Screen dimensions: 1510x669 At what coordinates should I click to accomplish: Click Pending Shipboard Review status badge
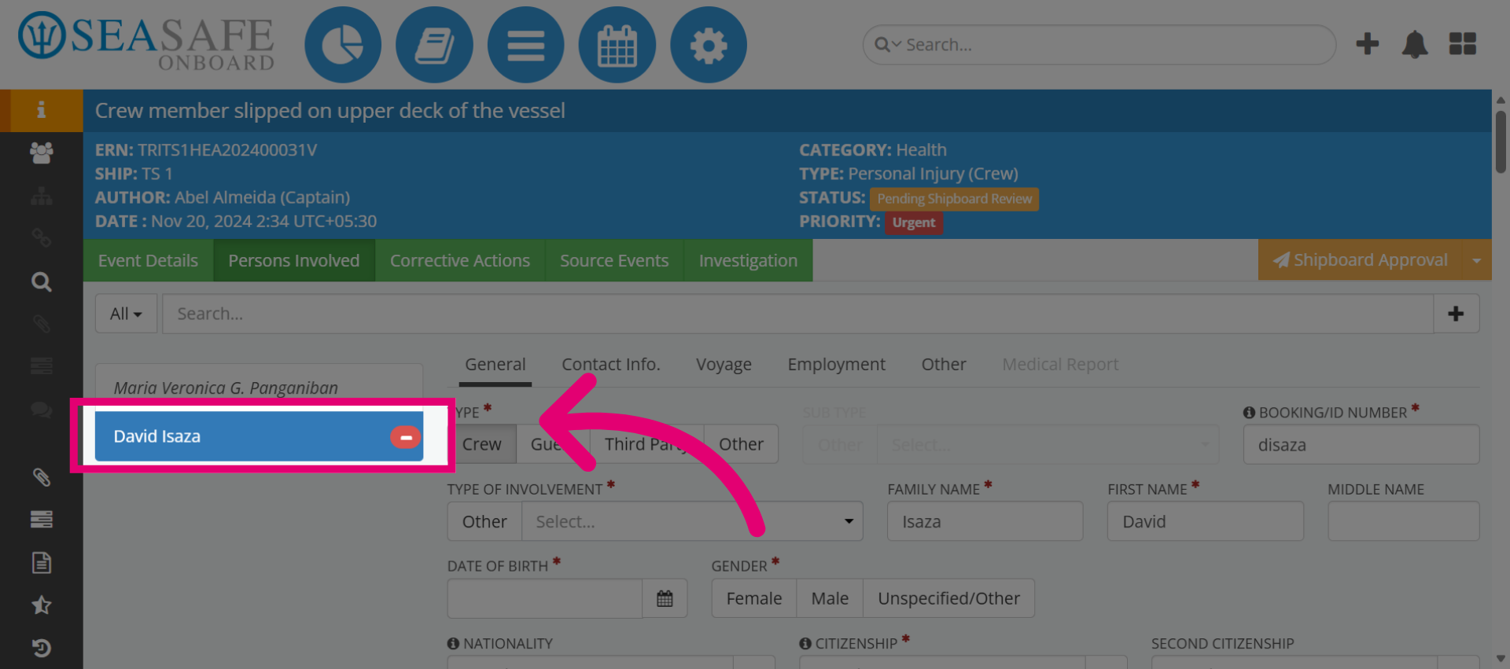(x=954, y=199)
